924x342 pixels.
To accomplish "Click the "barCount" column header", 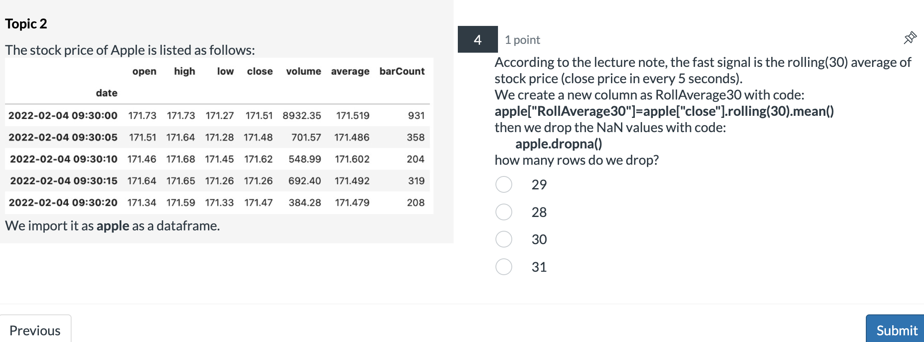I will click(x=402, y=71).
